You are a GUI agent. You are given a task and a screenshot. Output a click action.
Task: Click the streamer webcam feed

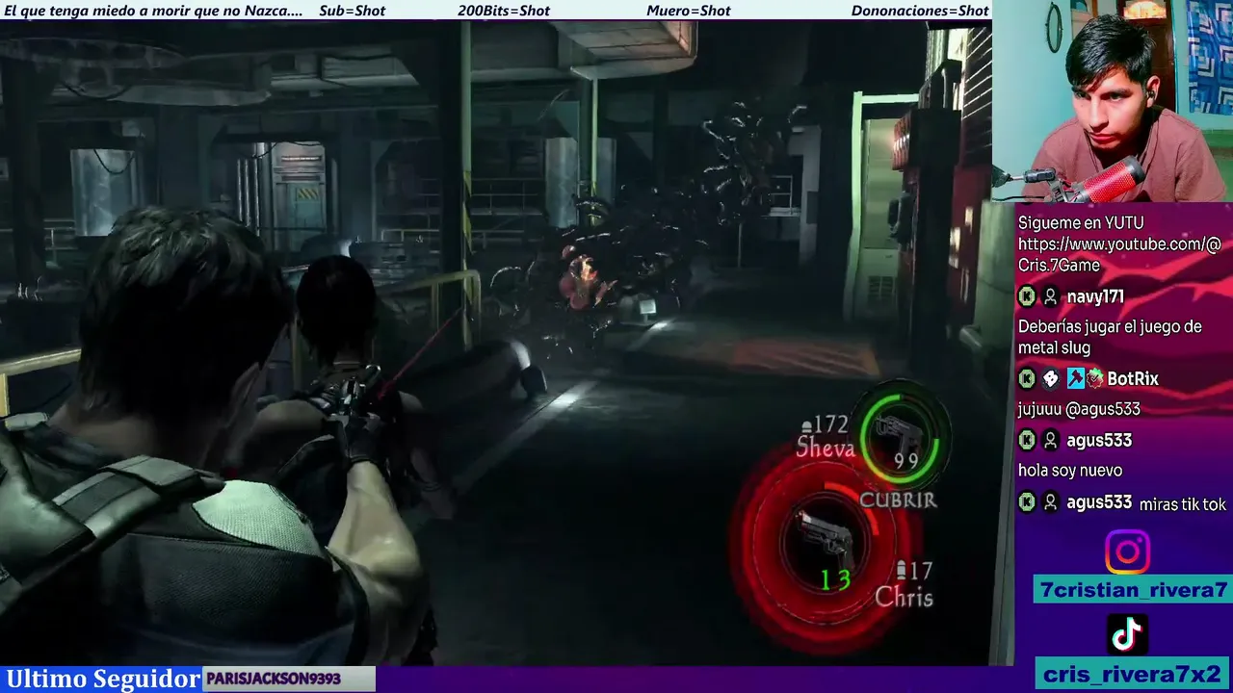pos(1113,100)
